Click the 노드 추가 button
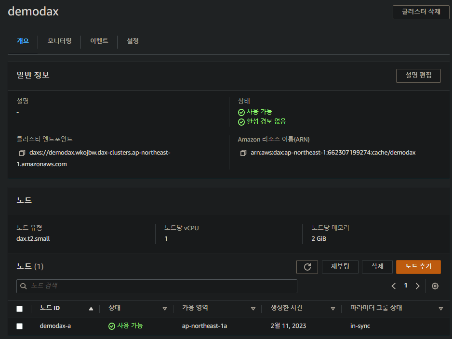The width and height of the screenshot is (452, 339). [x=418, y=267]
